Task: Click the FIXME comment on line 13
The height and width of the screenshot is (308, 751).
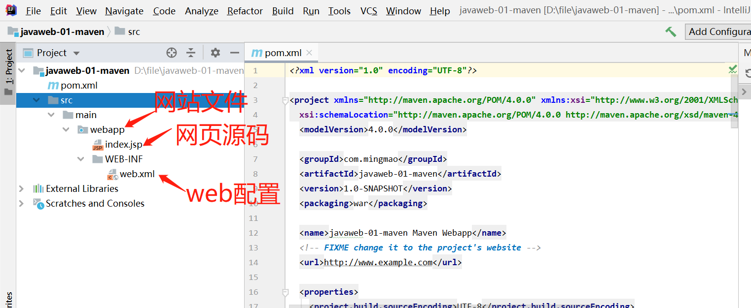Action: tap(420, 248)
